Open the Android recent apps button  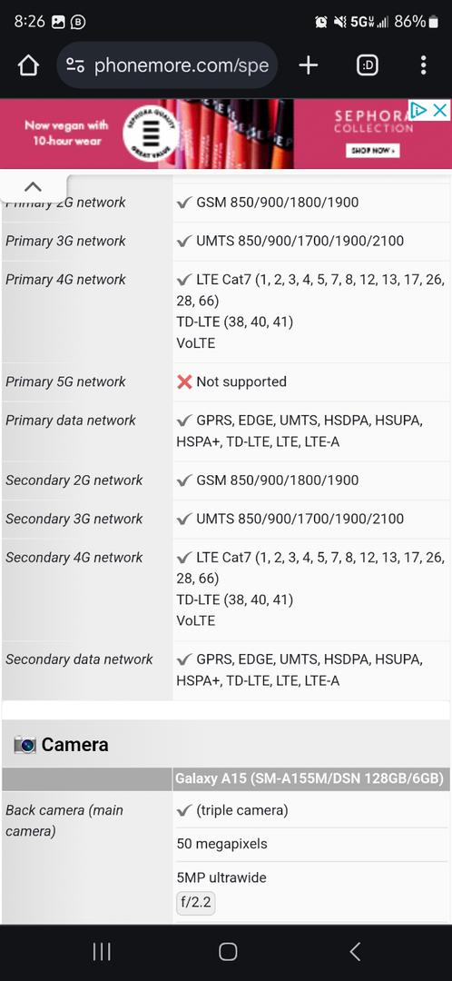coord(102,952)
